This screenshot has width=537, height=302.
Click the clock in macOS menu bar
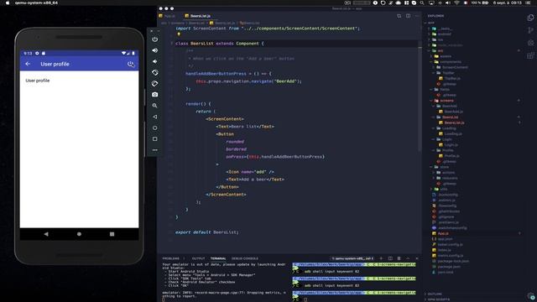click(507, 3)
